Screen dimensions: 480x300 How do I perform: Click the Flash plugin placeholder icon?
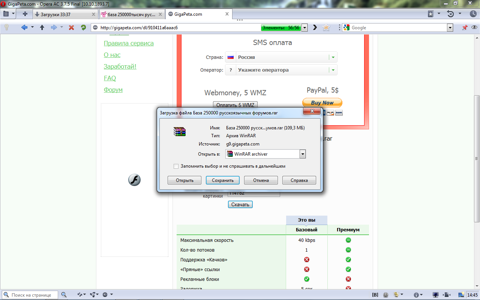(134, 180)
